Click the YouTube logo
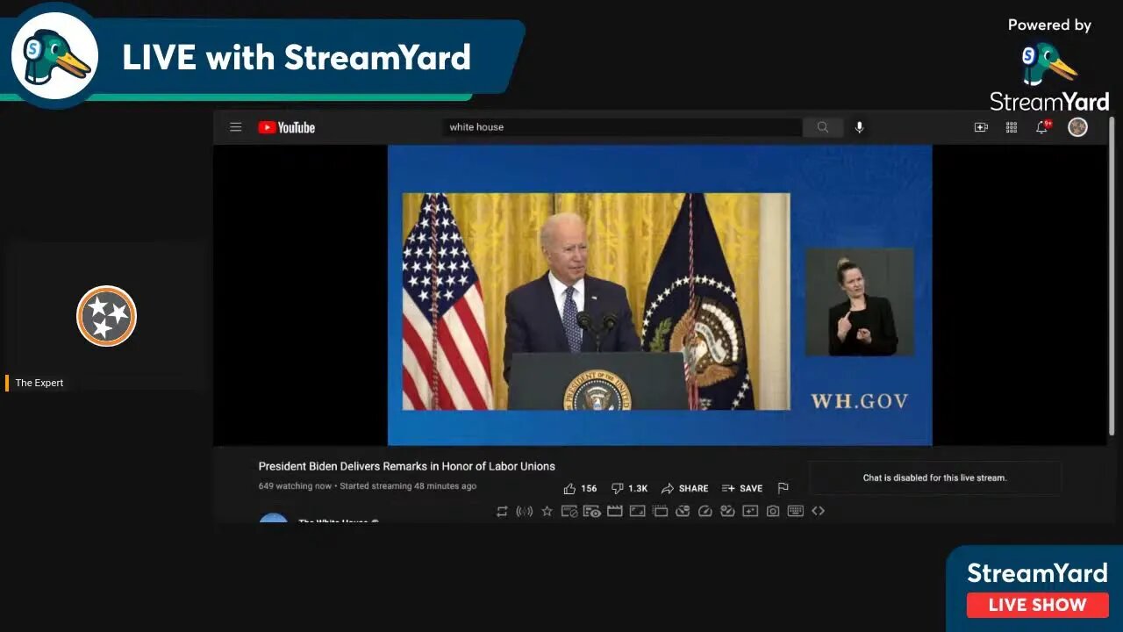 pos(286,127)
